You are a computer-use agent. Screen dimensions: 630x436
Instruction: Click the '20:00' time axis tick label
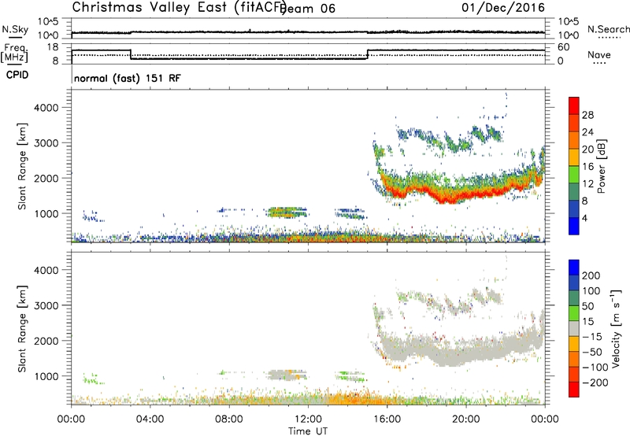466,419
